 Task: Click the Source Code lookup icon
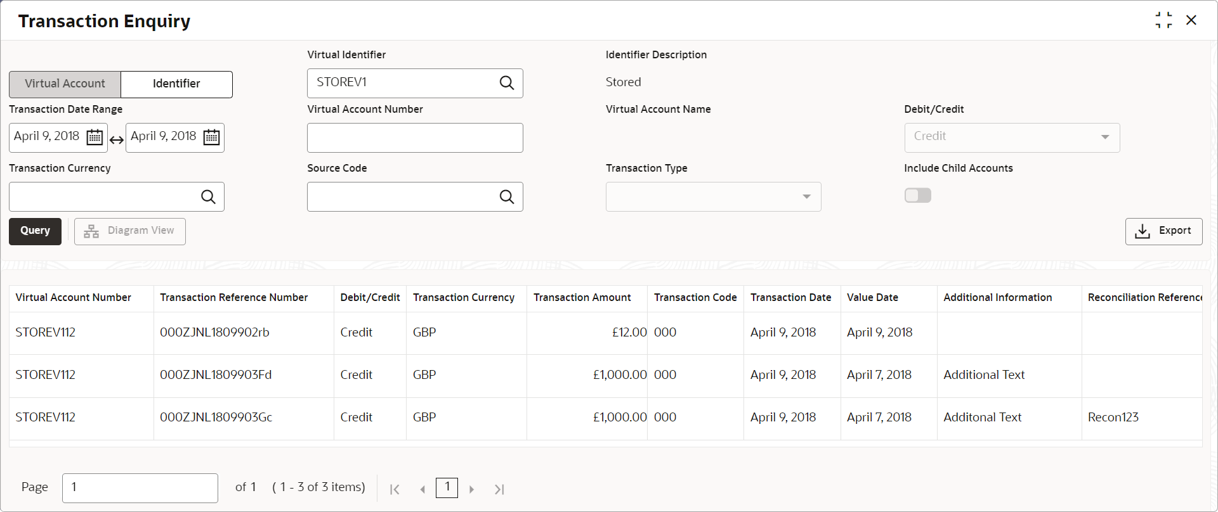506,197
